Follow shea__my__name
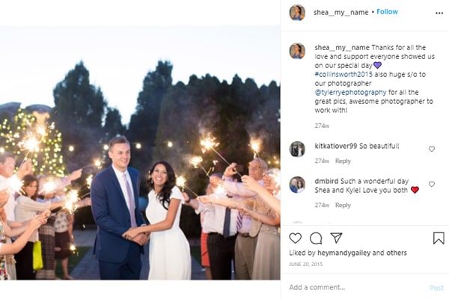Screen dimensions: 449x299 point(387,12)
